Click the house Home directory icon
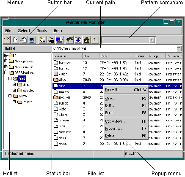Screen dimensions: 185x177 (86, 40)
